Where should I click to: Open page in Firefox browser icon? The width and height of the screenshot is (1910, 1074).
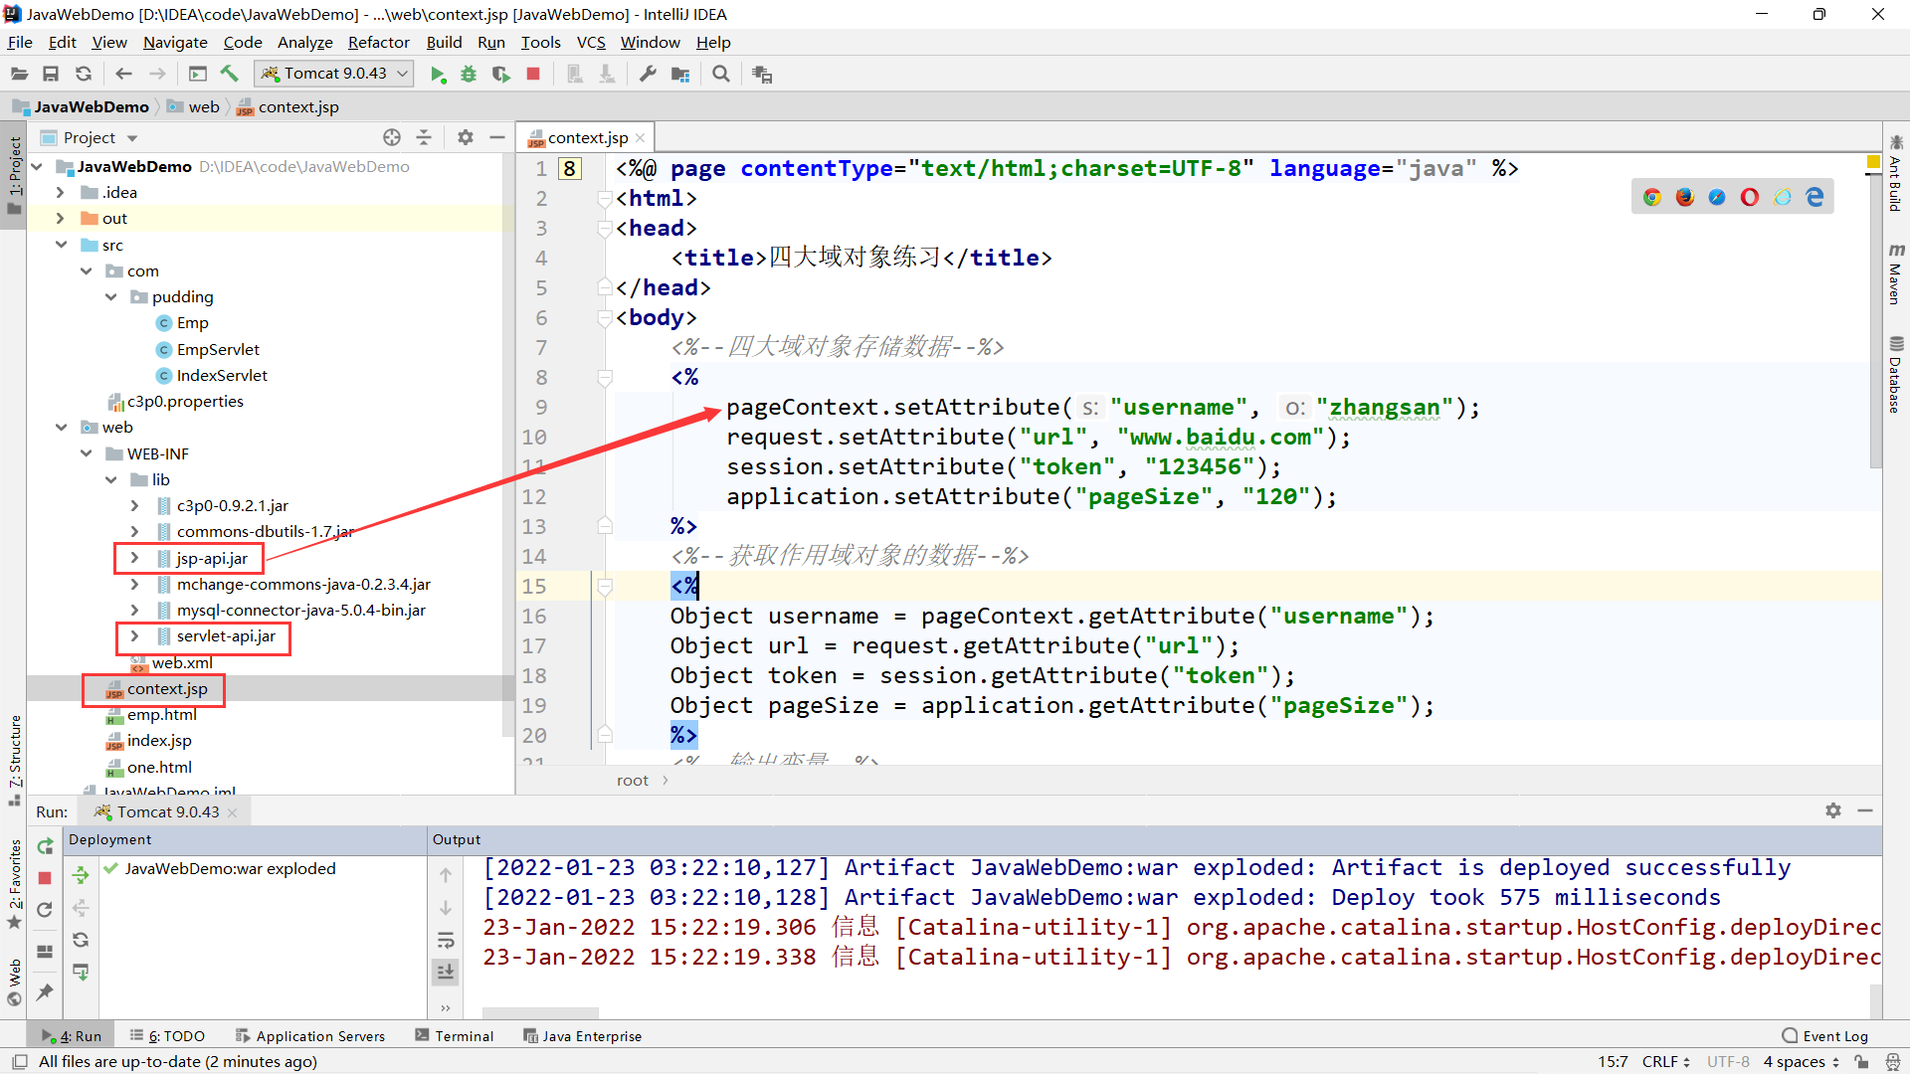(1684, 197)
